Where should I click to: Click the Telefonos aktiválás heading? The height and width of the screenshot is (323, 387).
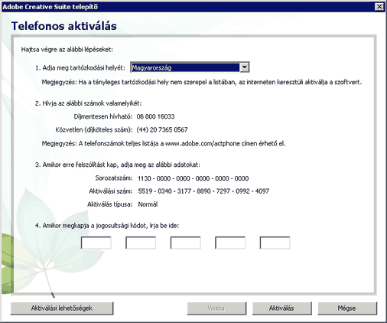point(64,26)
